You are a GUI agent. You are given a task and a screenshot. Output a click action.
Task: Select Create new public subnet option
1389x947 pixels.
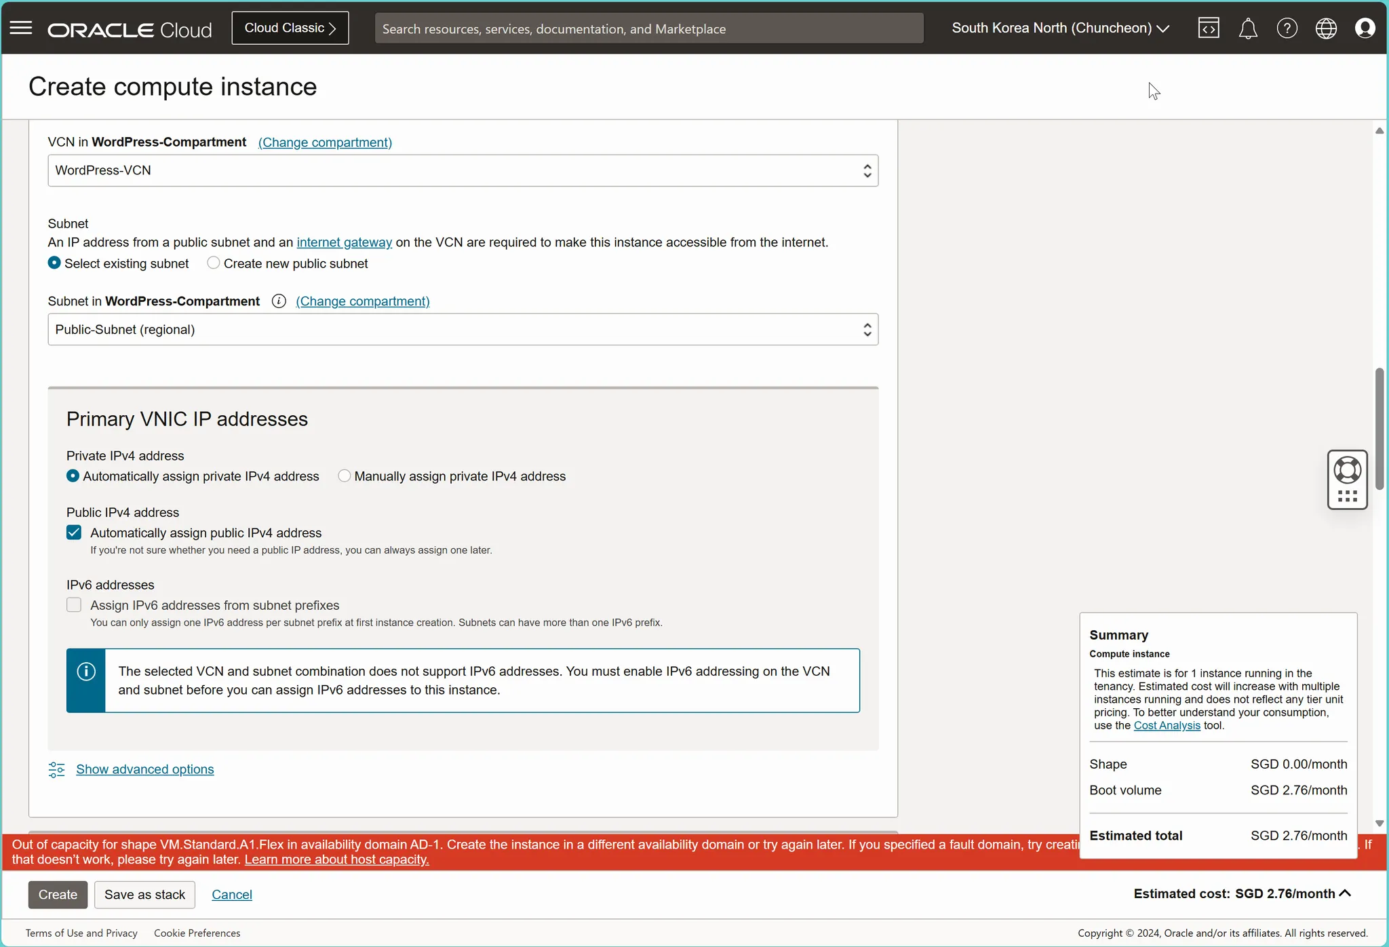[214, 263]
